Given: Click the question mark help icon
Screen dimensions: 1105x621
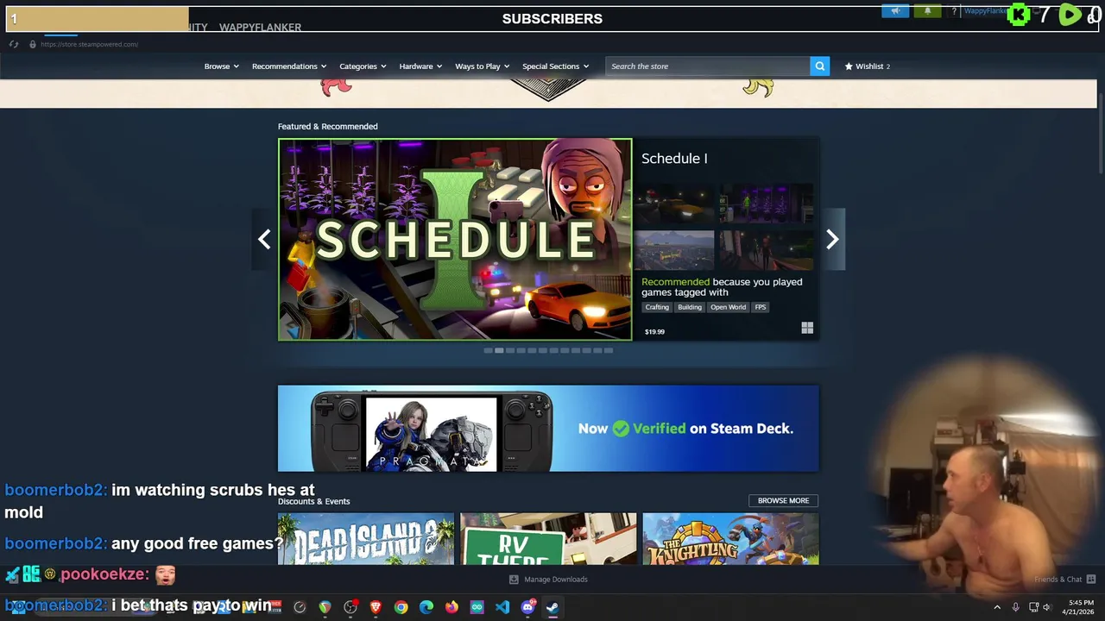Looking at the screenshot, I should click(x=954, y=11).
